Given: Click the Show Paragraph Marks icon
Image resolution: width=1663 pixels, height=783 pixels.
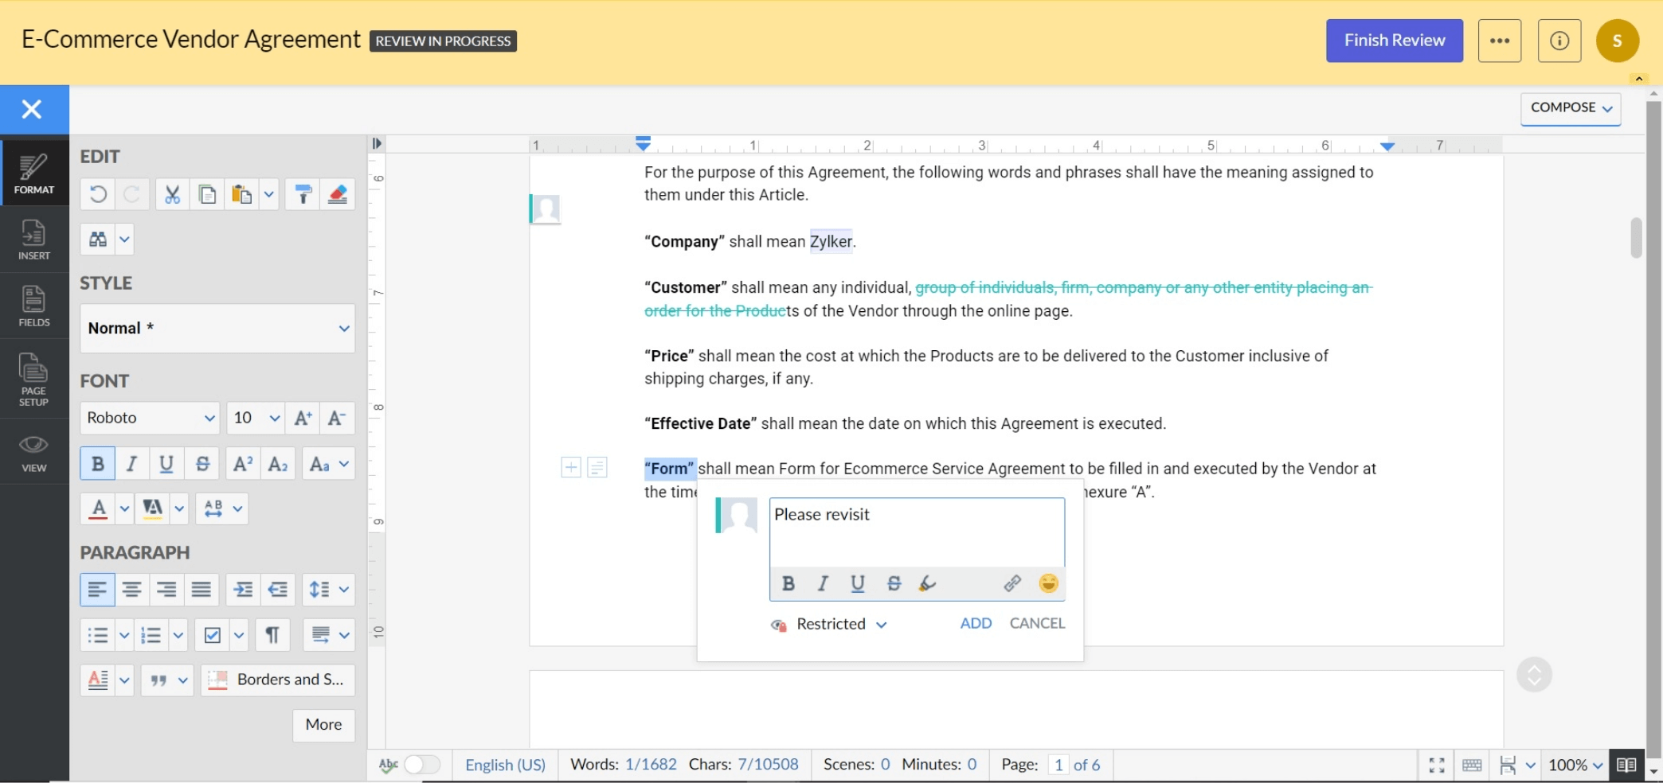Looking at the screenshot, I should [x=272, y=635].
